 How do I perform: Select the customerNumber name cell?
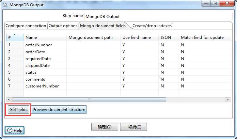[45, 86]
